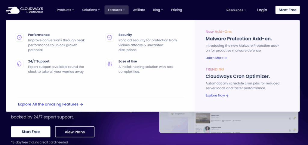Screen dimensions: 308x145
Task: Open the Ease of Use feature title
Action: click(x=128, y=61)
